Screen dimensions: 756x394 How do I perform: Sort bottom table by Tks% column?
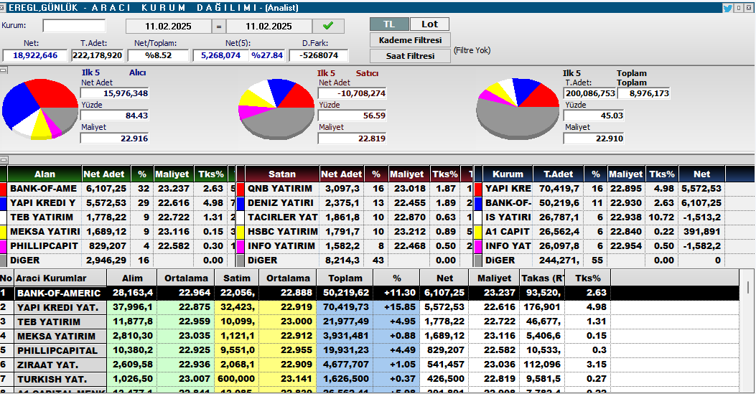[588, 278]
